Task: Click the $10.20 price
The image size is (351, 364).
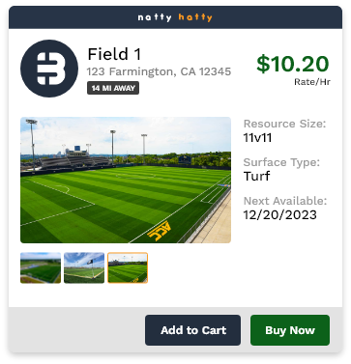Action: coord(293,64)
